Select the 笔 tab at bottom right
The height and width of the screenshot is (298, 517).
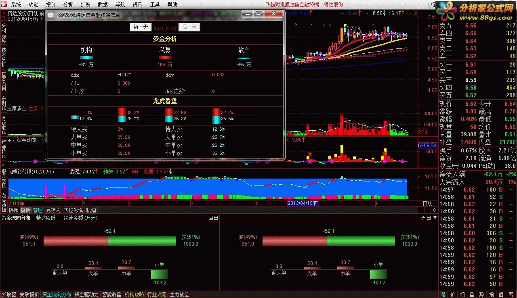click(x=443, y=294)
